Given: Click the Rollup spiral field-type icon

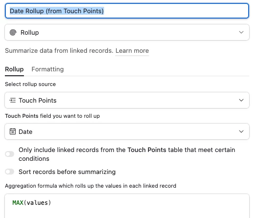Looking at the screenshot, I should 13,32.
